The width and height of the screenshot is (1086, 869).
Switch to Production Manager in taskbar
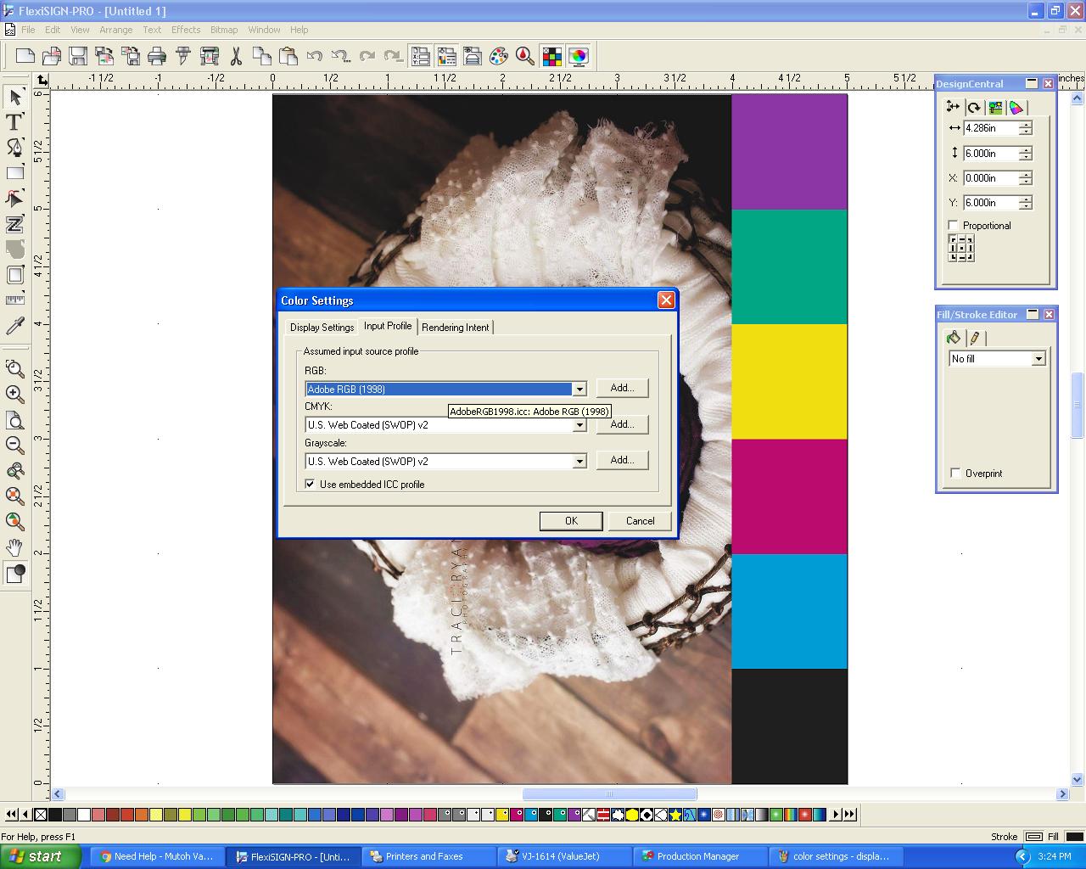(x=699, y=856)
